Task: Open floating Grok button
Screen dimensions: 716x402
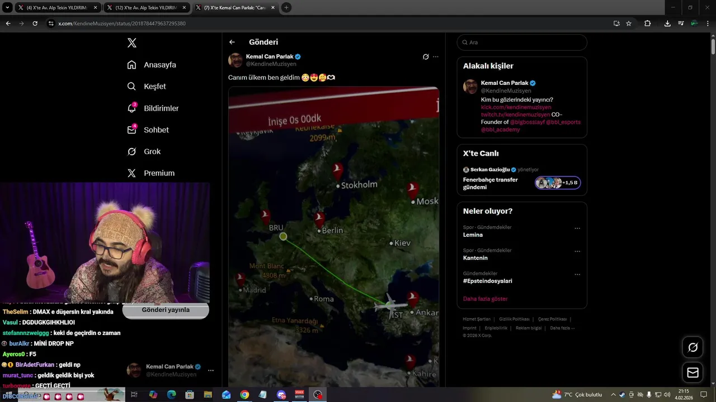Action: coord(693,347)
